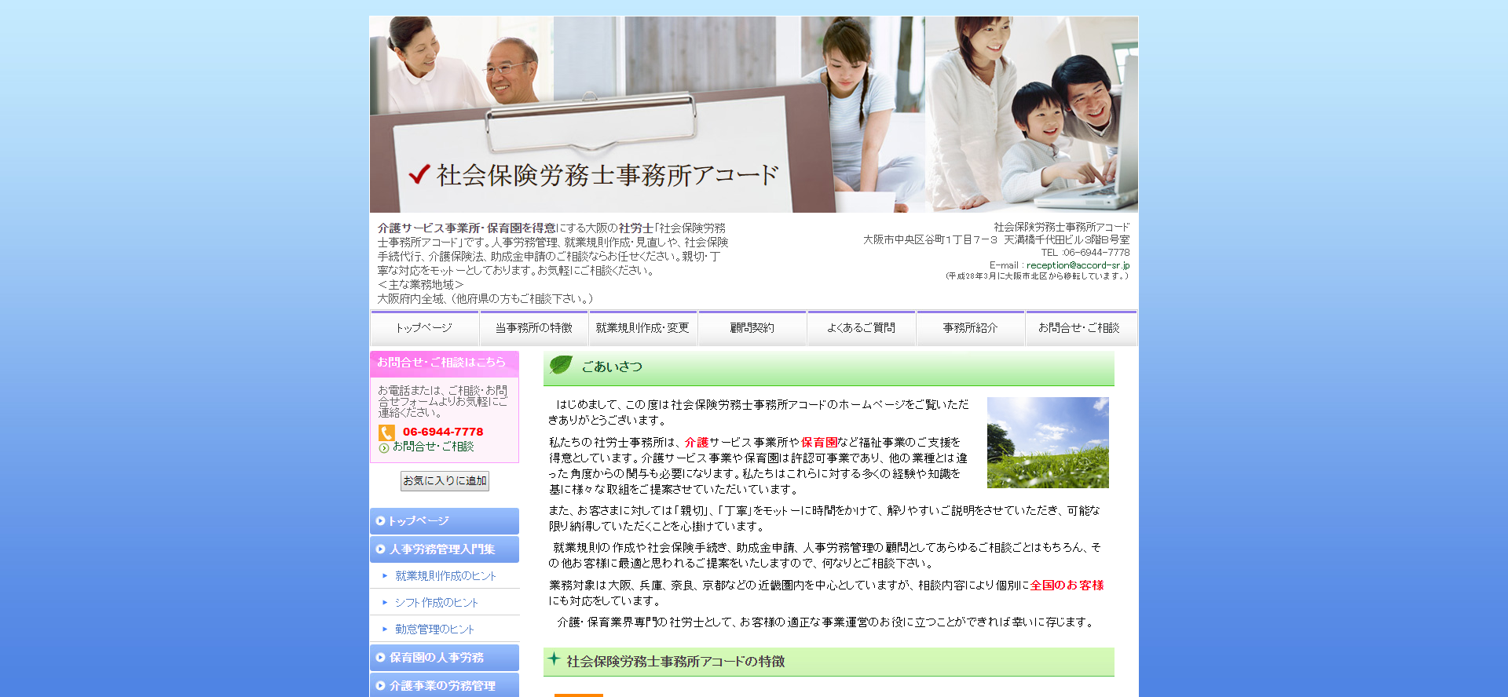Click the orange telephone icon in sidebar
Viewport: 1508px width, 697px height.
click(x=386, y=432)
